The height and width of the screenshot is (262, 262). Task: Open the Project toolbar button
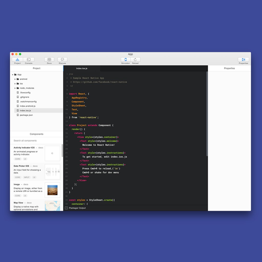pyautogui.click(x=17, y=60)
